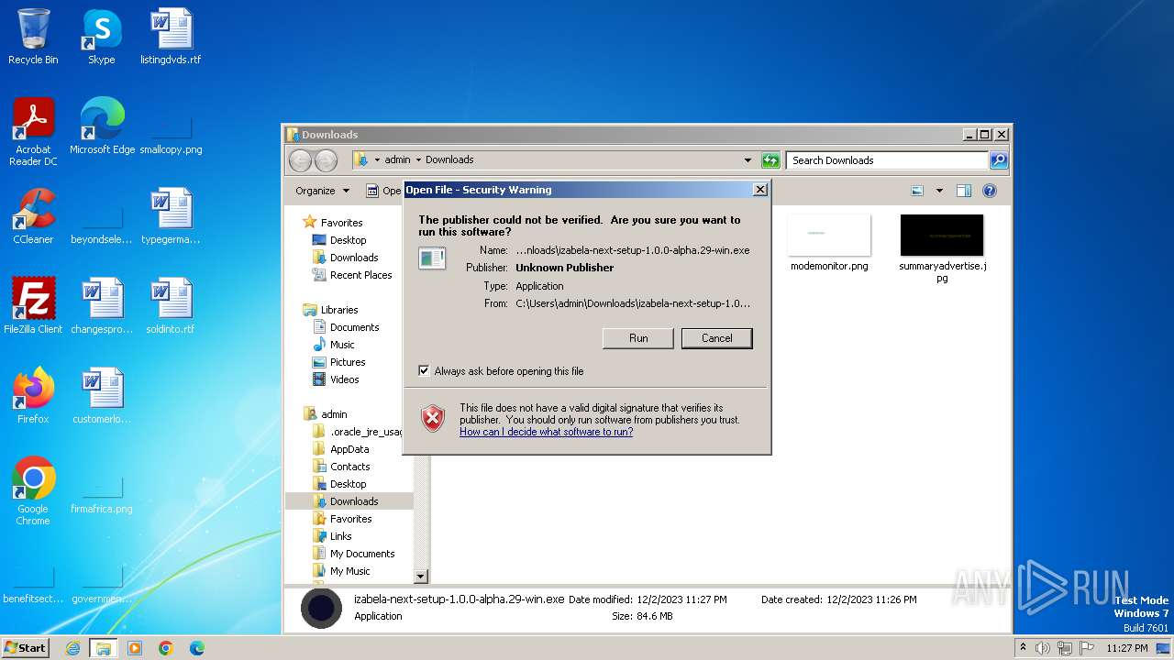Open Chrome from the taskbar
Viewport: 1174px width, 660px height.
point(166,648)
